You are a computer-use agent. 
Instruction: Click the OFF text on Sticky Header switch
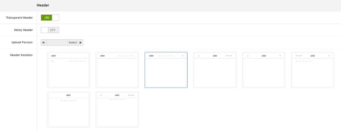[x=53, y=30]
